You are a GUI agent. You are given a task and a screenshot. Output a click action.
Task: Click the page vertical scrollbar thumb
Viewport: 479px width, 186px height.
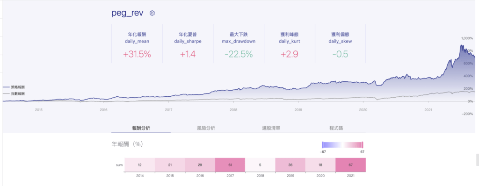477,160
